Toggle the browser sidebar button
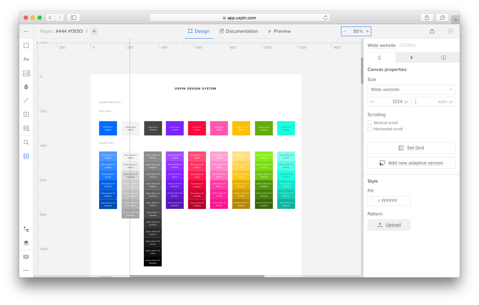The image size is (479, 305). tap(73, 18)
